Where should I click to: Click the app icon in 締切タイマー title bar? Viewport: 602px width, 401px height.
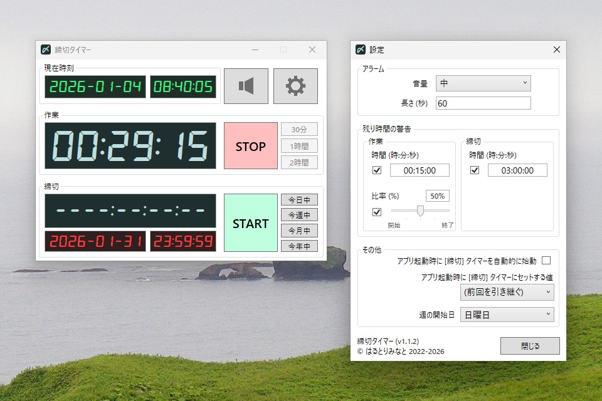tap(46, 49)
